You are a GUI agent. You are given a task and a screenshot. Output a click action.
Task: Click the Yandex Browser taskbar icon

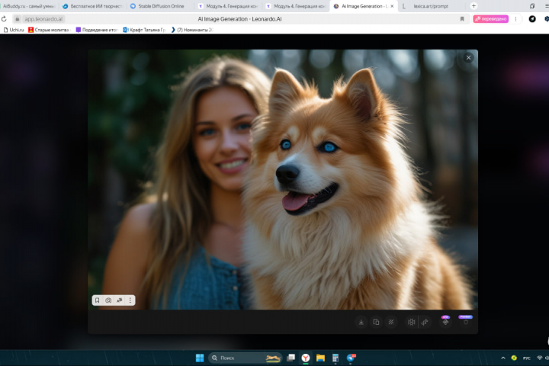[x=306, y=358]
